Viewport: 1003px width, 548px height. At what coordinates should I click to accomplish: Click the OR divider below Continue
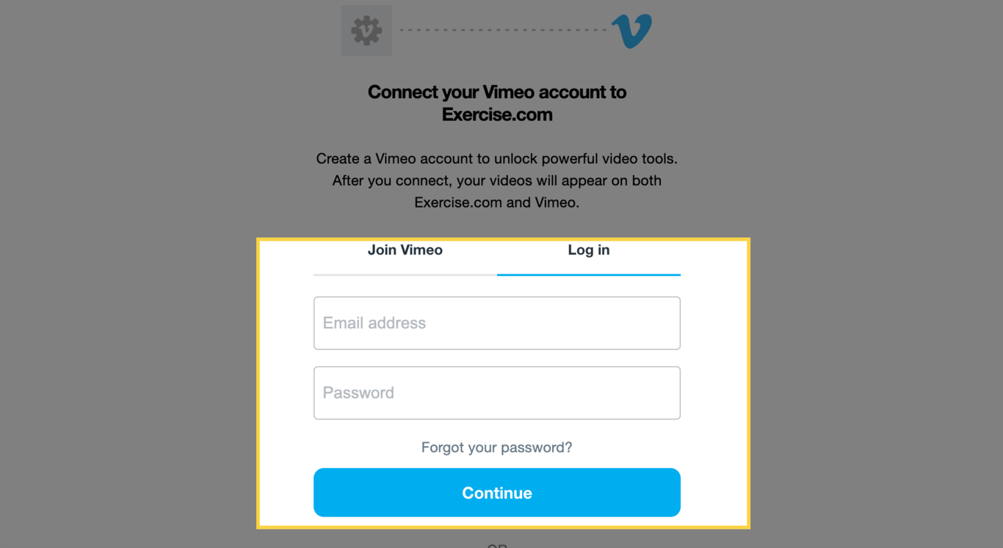(x=497, y=545)
